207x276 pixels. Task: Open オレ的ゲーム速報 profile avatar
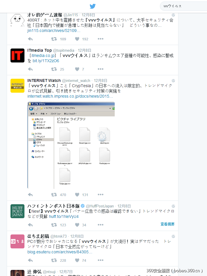pos(17,20)
